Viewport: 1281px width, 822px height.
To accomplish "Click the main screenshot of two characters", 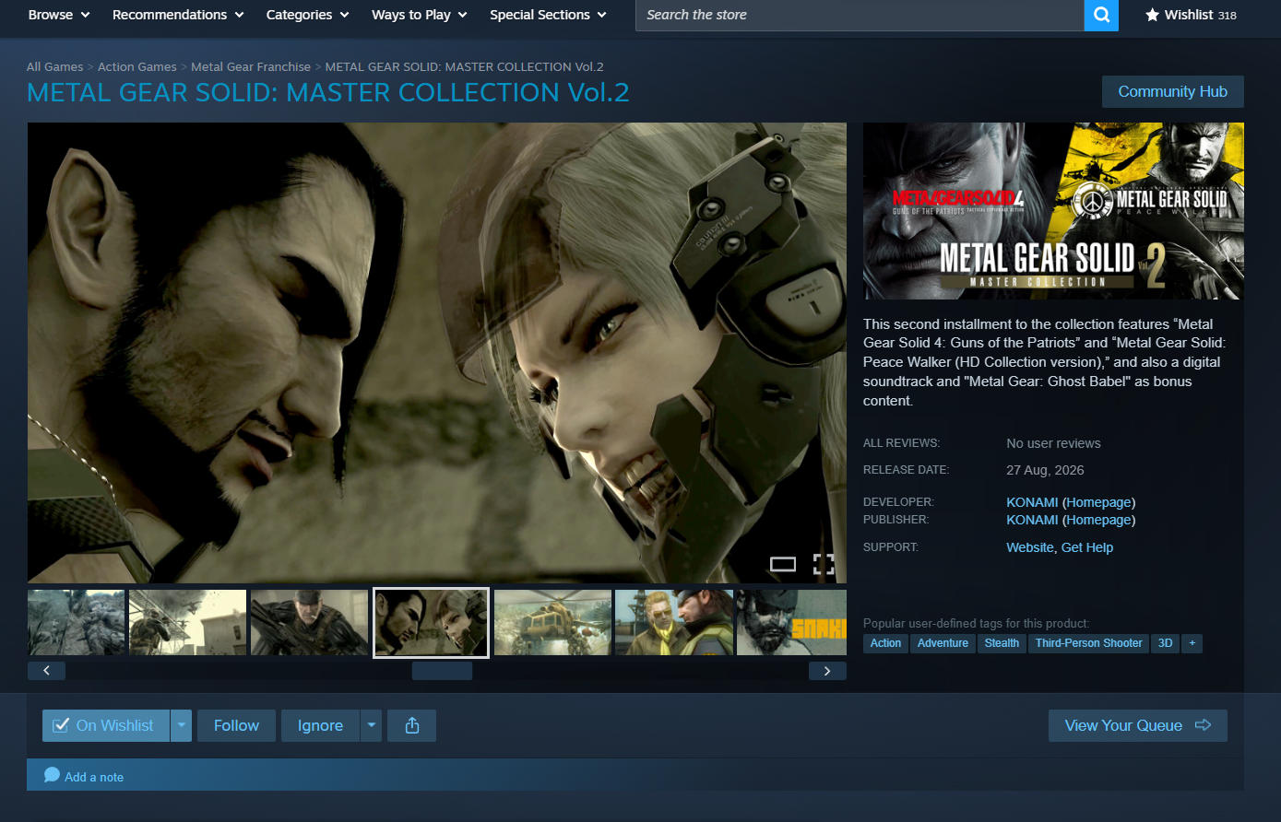I will [x=437, y=353].
